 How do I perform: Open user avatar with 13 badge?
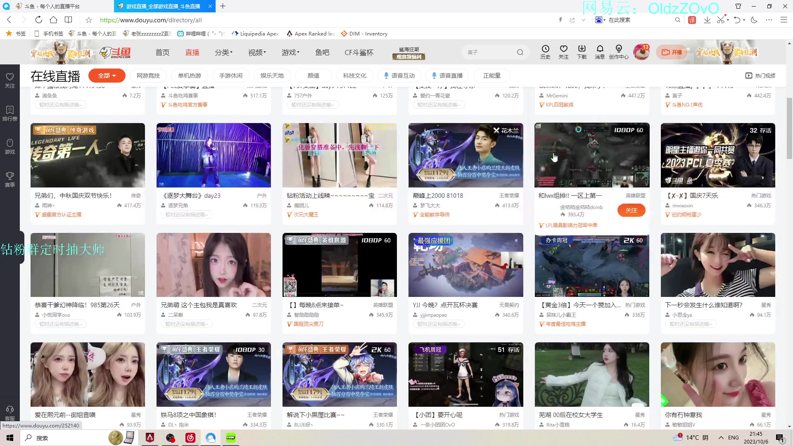click(641, 52)
